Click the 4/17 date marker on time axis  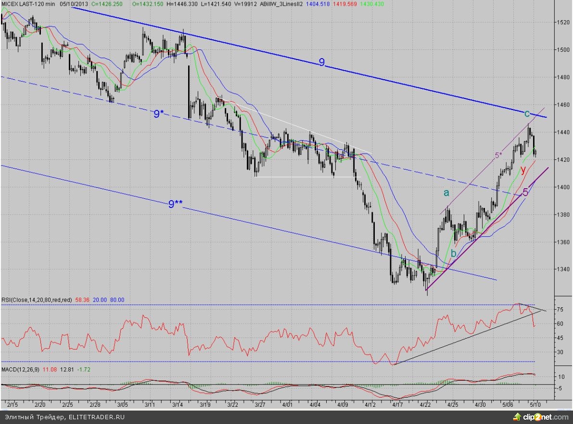click(x=398, y=405)
